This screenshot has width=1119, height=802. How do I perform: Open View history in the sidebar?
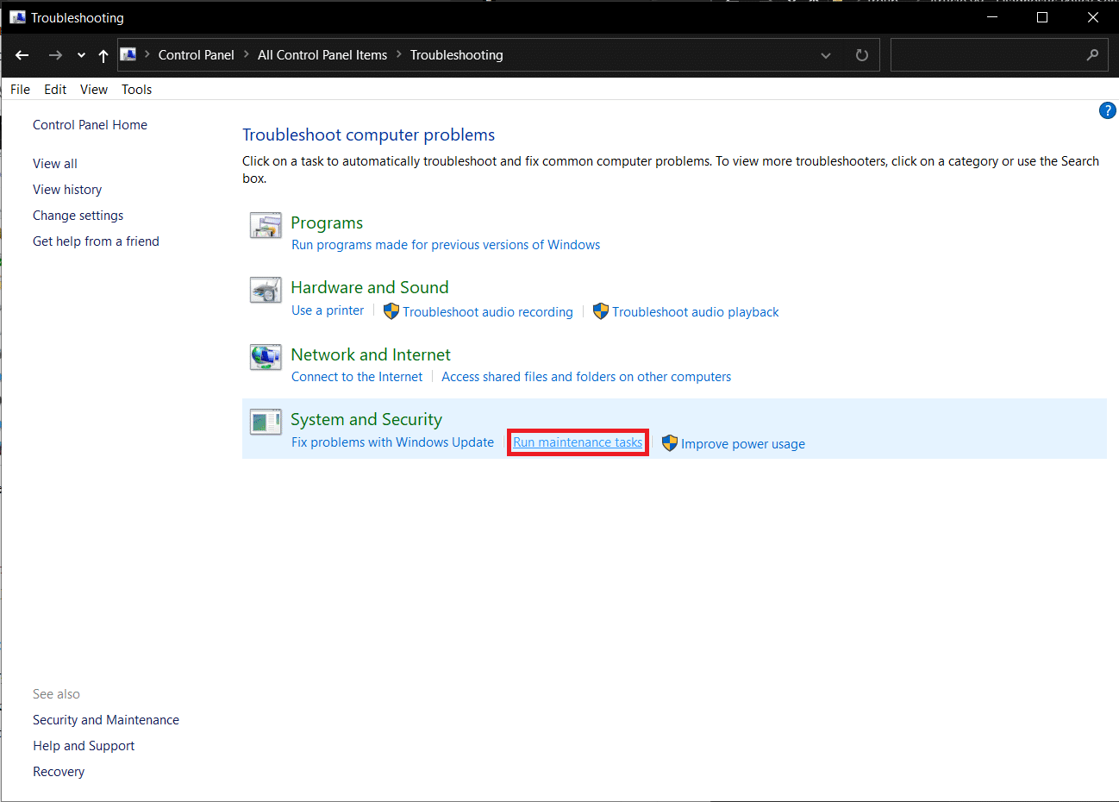[x=67, y=190]
